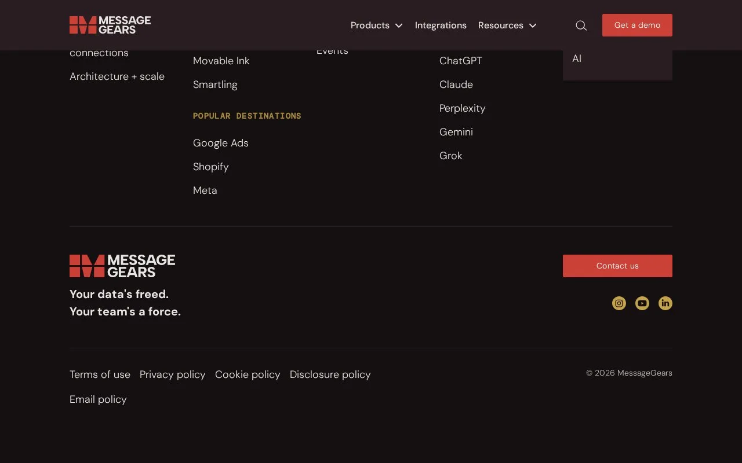Go to the Integrations nav item
Screen dimensions: 742x463
(x=441, y=25)
